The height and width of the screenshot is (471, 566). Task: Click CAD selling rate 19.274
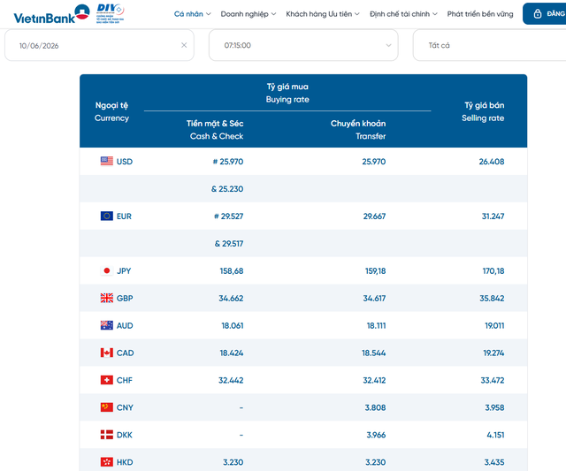(x=493, y=353)
